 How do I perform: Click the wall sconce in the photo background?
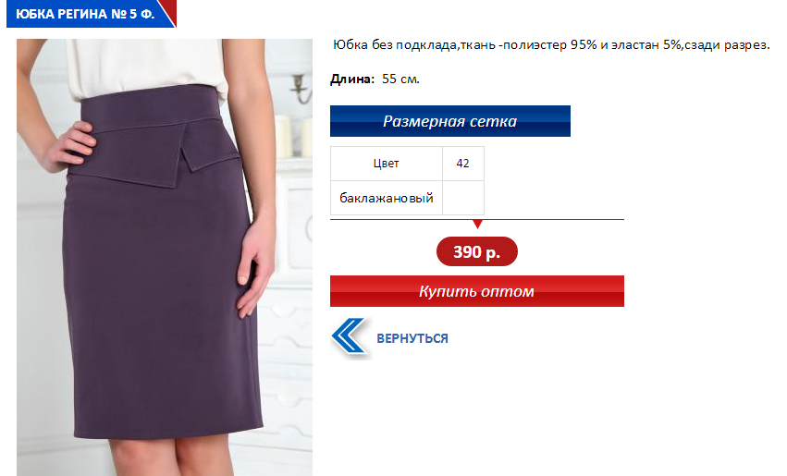click(x=301, y=89)
